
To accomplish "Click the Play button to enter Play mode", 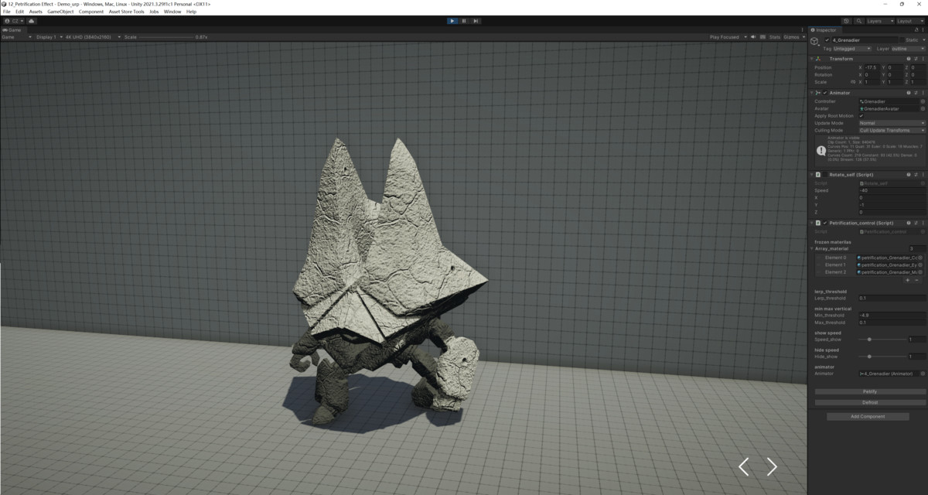I will coord(452,21).
